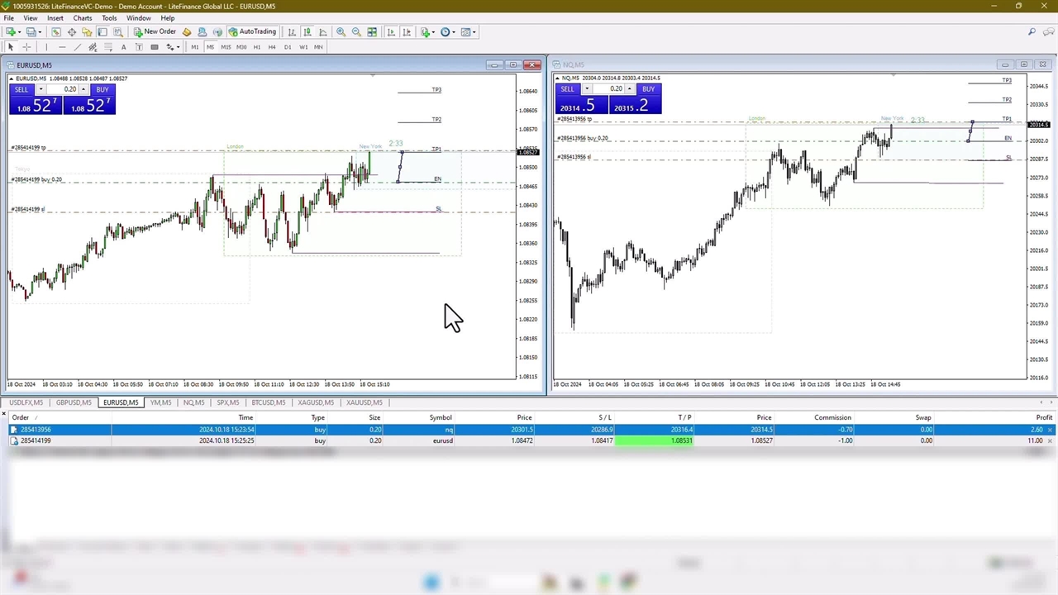Draw a horizontal line tool

click(x=61, y=47)
